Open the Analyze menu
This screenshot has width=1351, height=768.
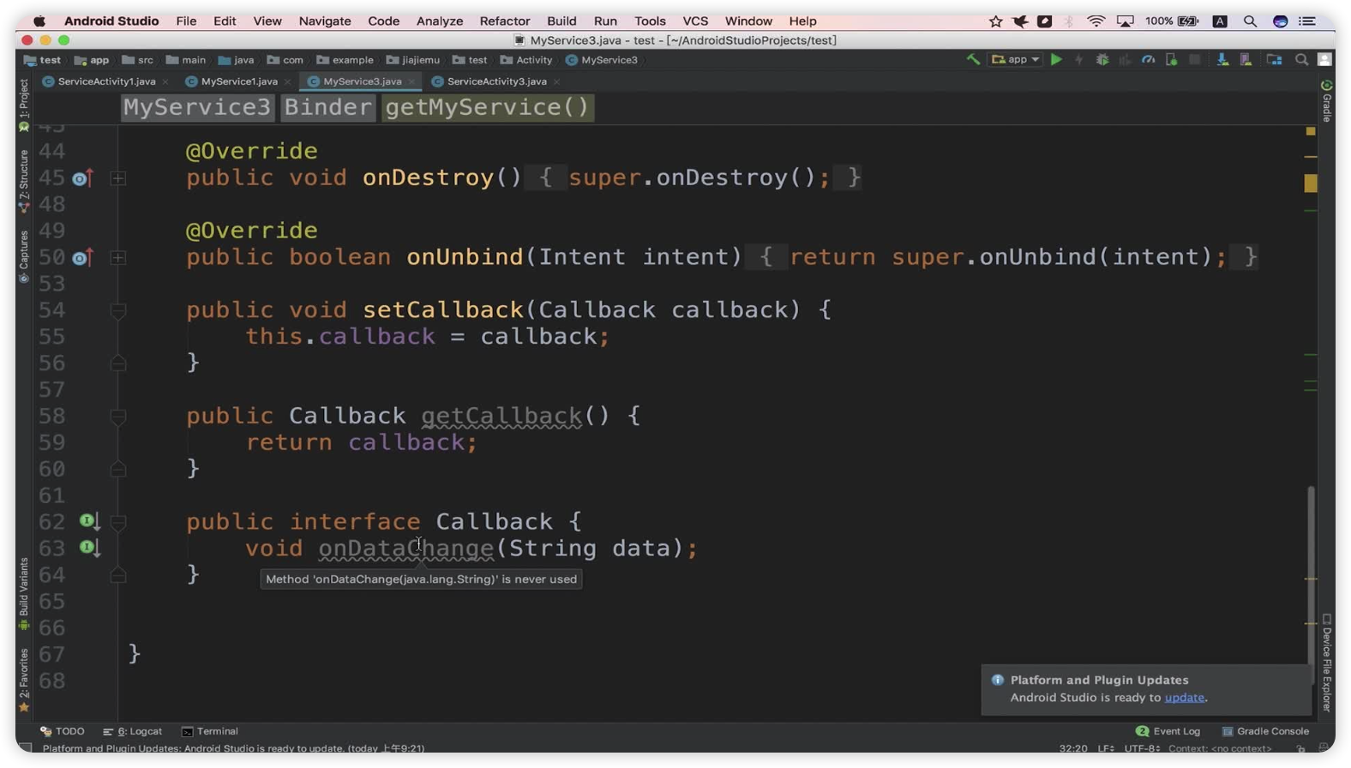(x=440, y=21)
